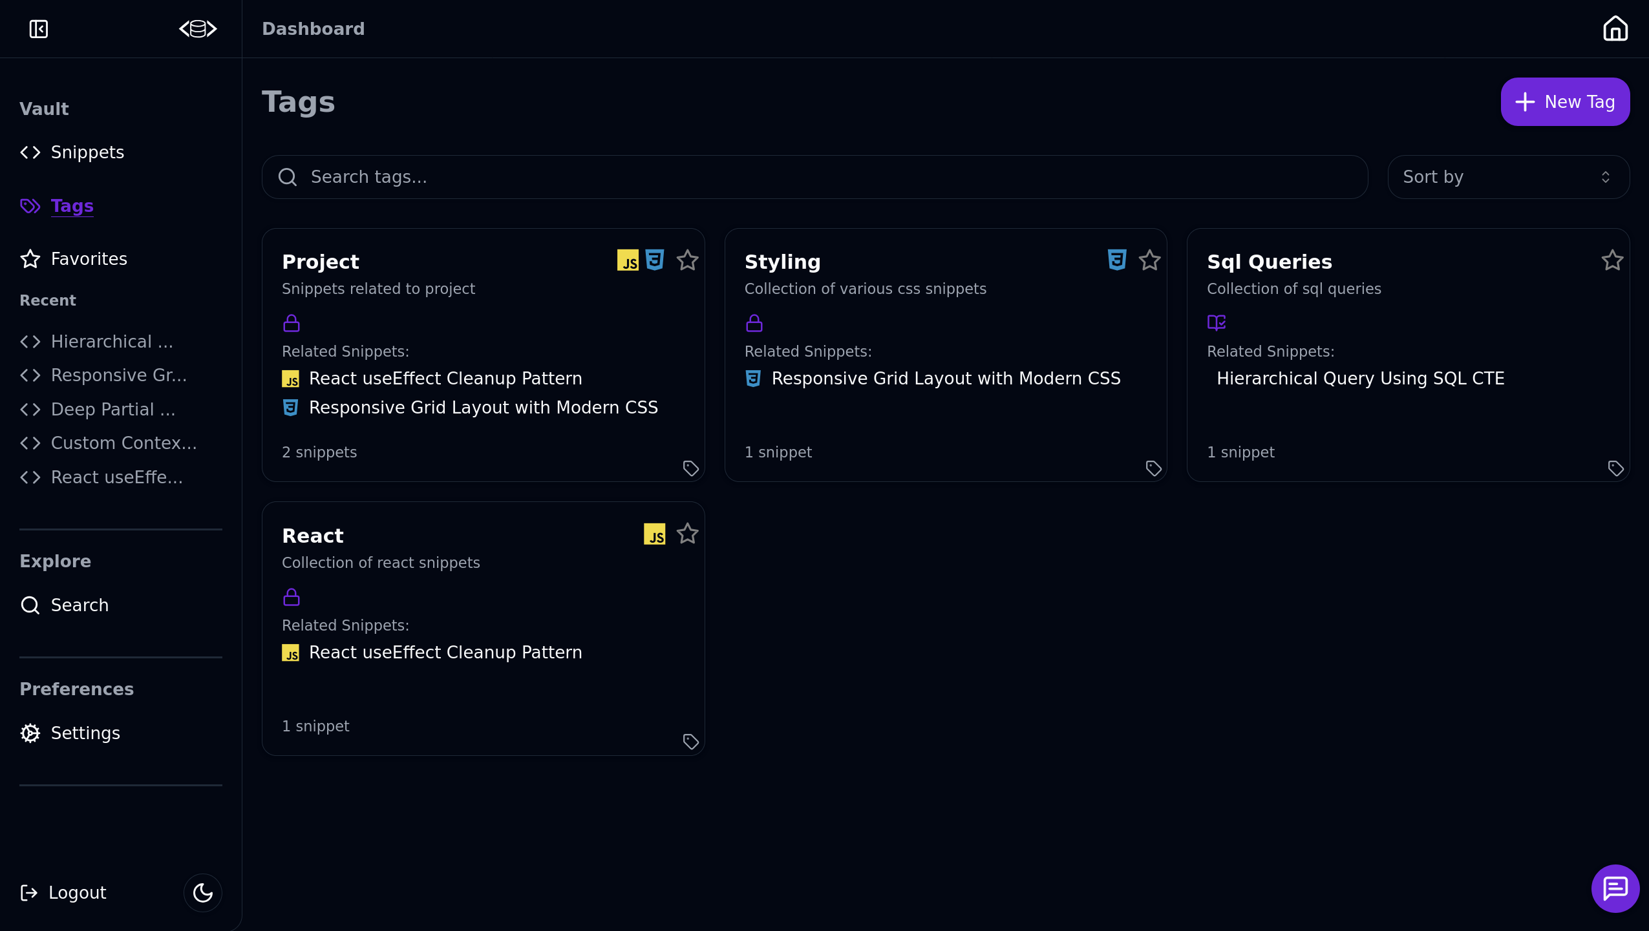Open Responsive Grid Layout in Project card

click(x=484, y=408)
